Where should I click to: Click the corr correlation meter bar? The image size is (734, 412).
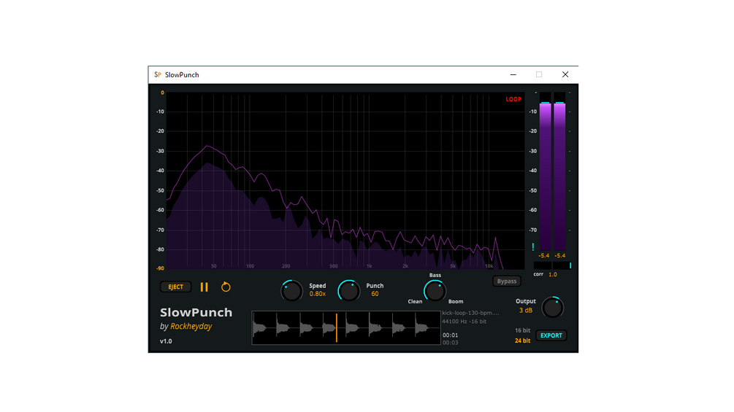(x=552, y=265)
